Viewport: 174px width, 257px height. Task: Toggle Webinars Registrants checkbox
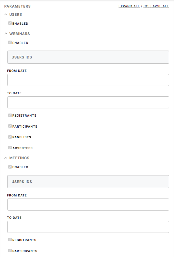[10, 115]
